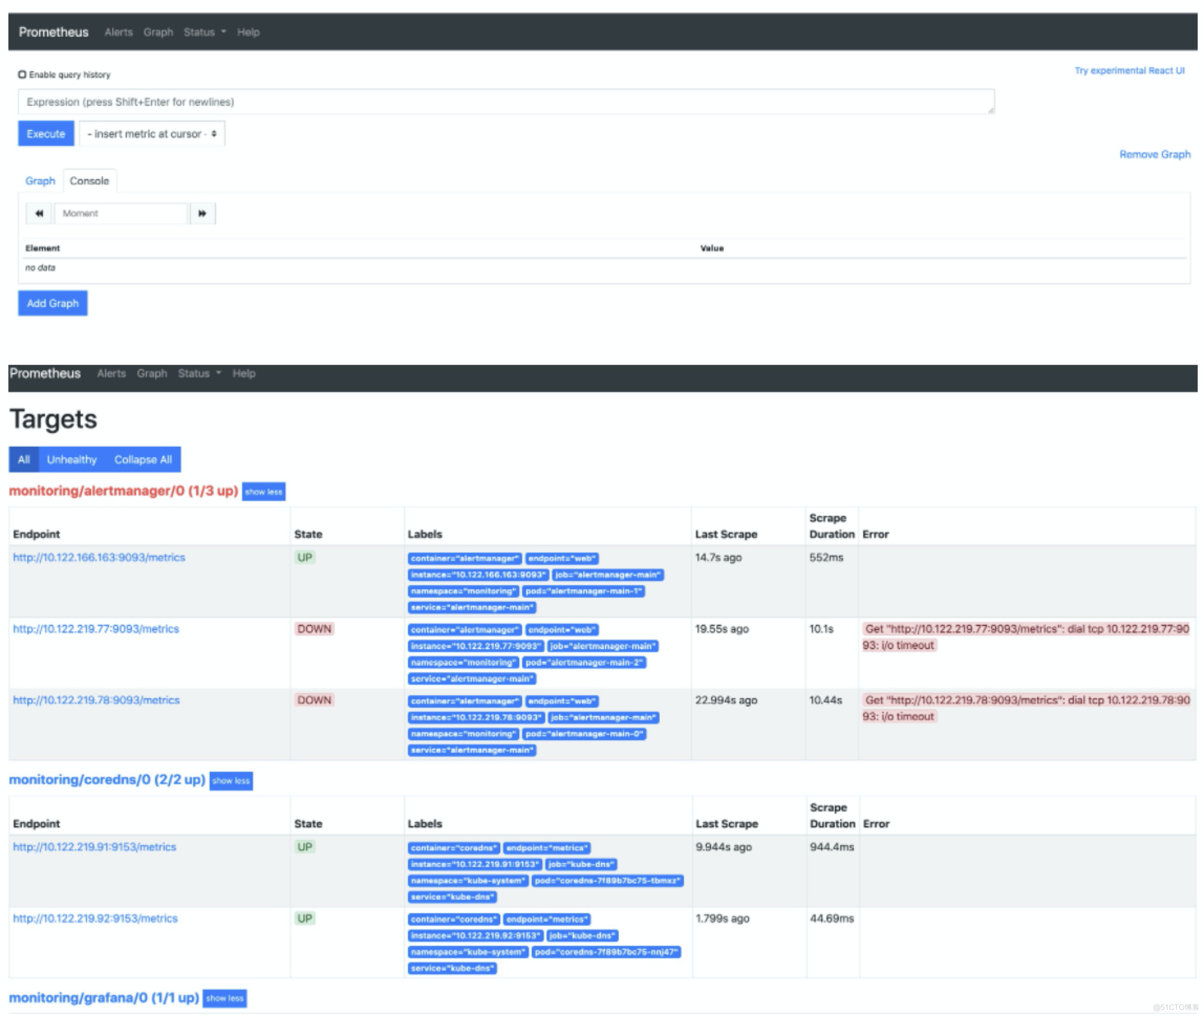Image resolution: width=1204 pixels, height=1016 pixels.
Task: Filter targets by Unhealthy
Action: (72, 460)
